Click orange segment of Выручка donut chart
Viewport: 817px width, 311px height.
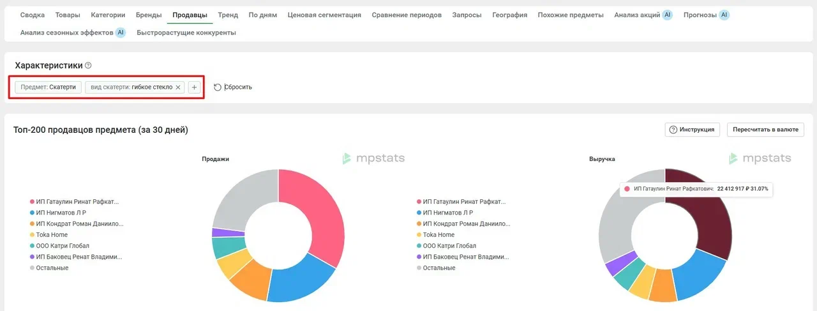662,285
